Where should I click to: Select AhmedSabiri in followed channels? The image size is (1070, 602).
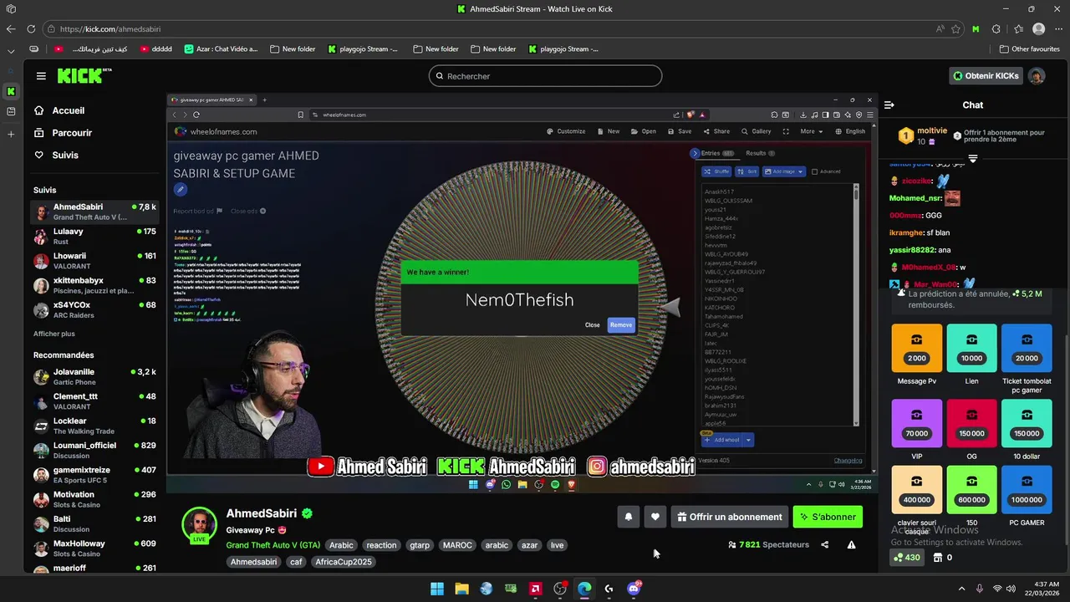click(x=94, y=212)
